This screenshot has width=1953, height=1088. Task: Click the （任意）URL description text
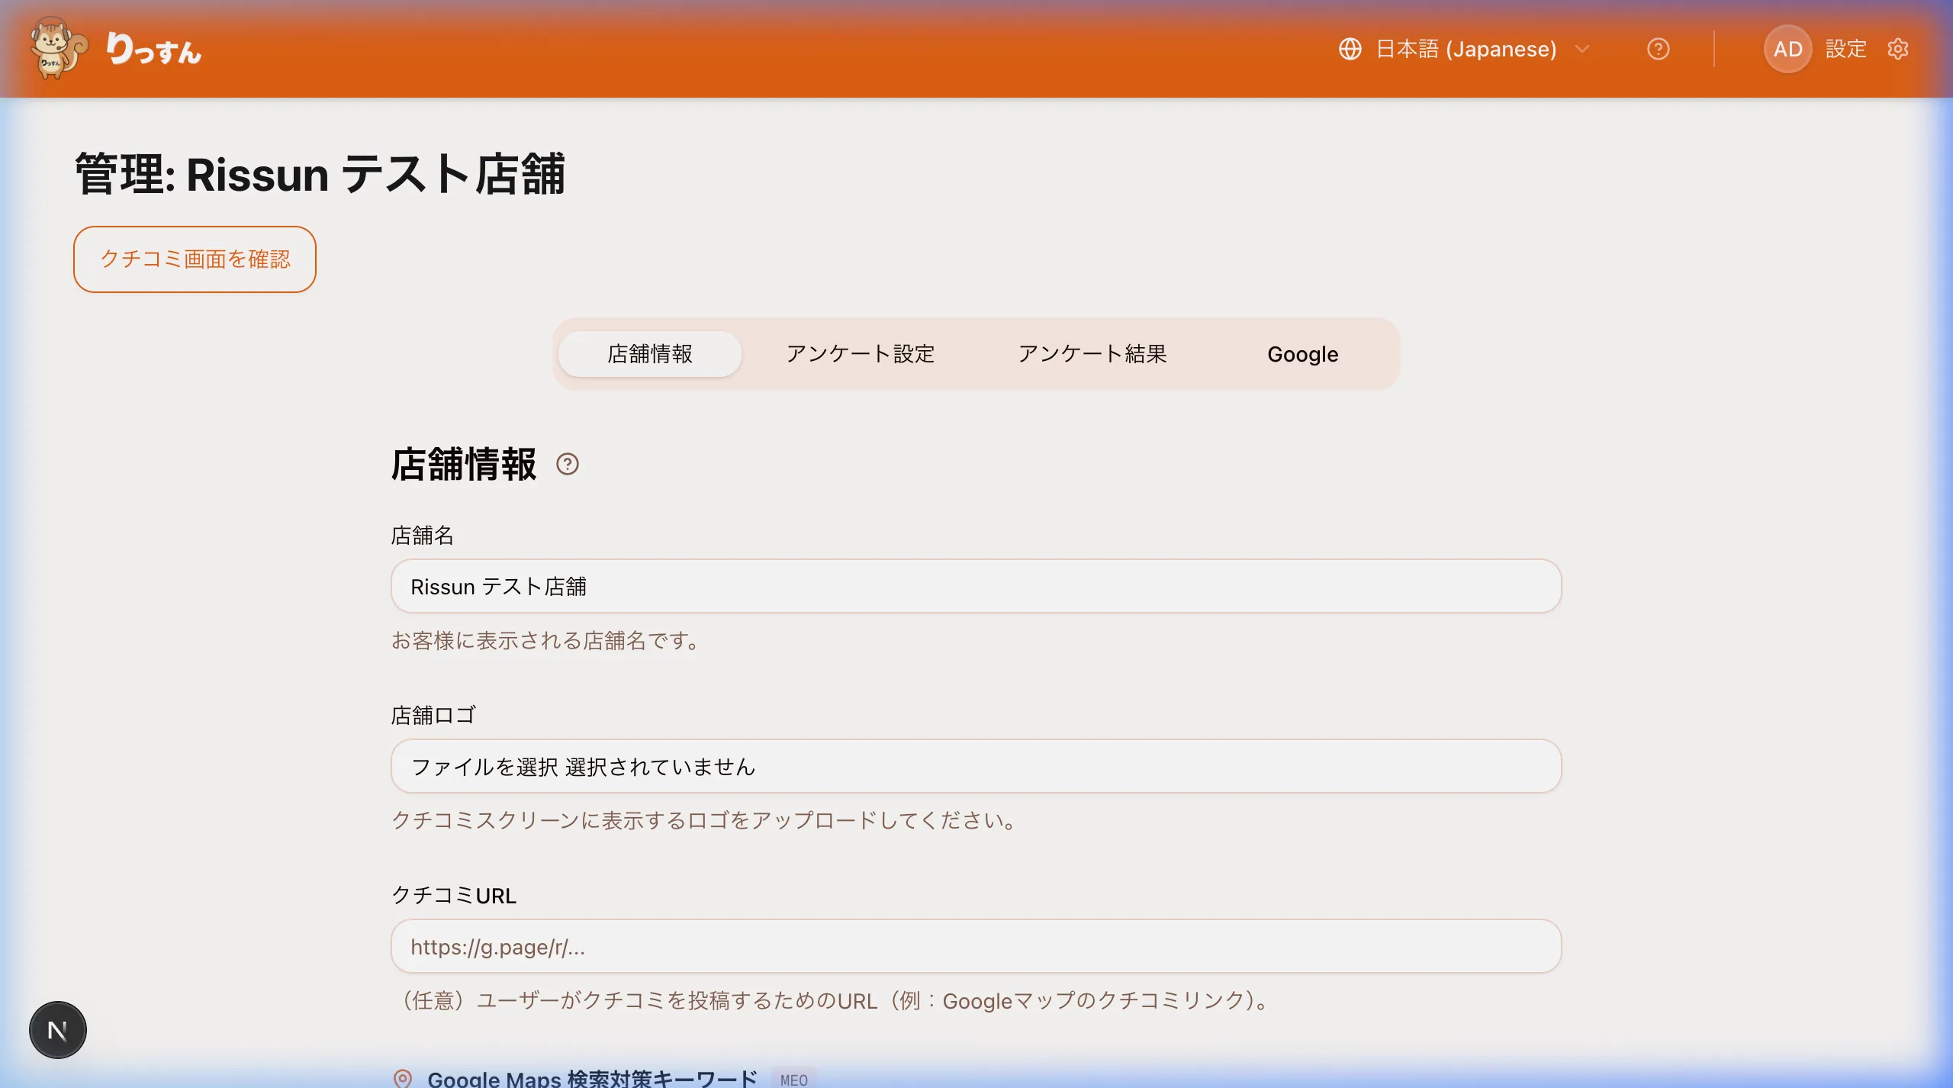click(x=834, y=1000)
